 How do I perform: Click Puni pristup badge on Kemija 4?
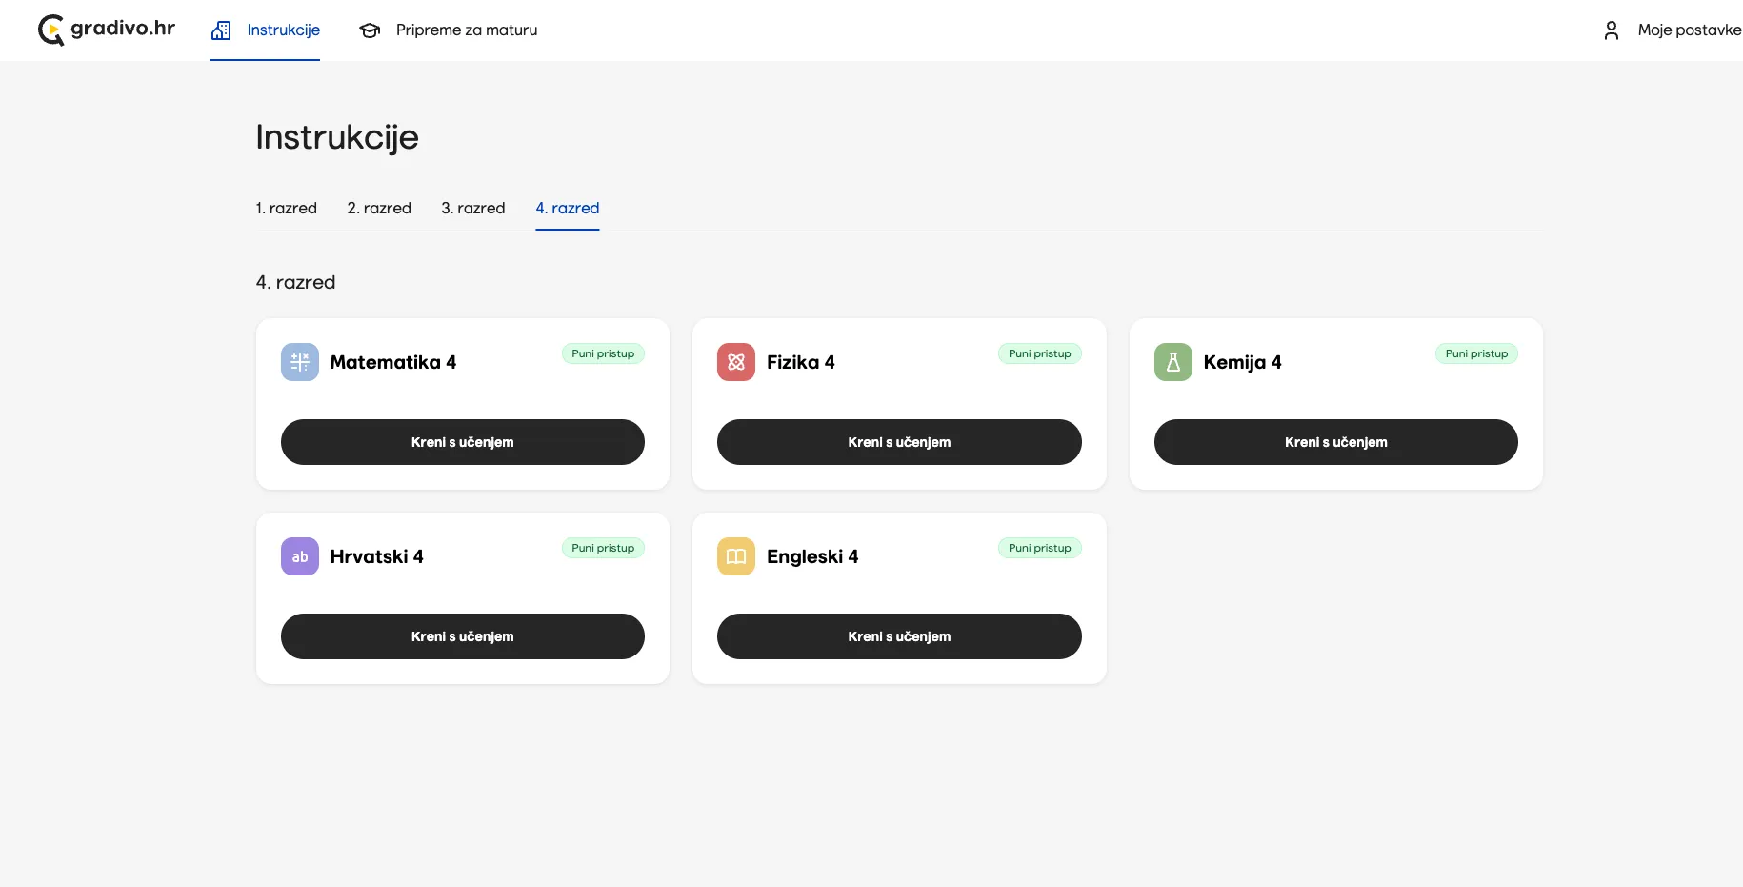(x=1476, y=353)
